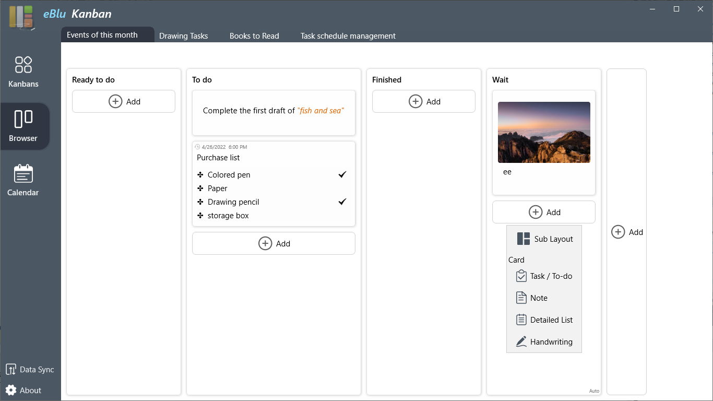This screenshot has width=713, height=401.
Task: Open the Calendar sidebar icon
Action: coord(23,174)
